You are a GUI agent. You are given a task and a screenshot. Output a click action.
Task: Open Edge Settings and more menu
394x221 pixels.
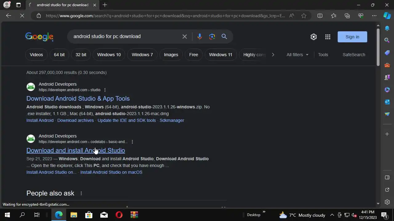pyautogui.click(x=374, y=16)
